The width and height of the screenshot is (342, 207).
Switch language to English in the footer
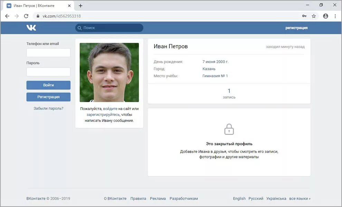coord(239,198)
